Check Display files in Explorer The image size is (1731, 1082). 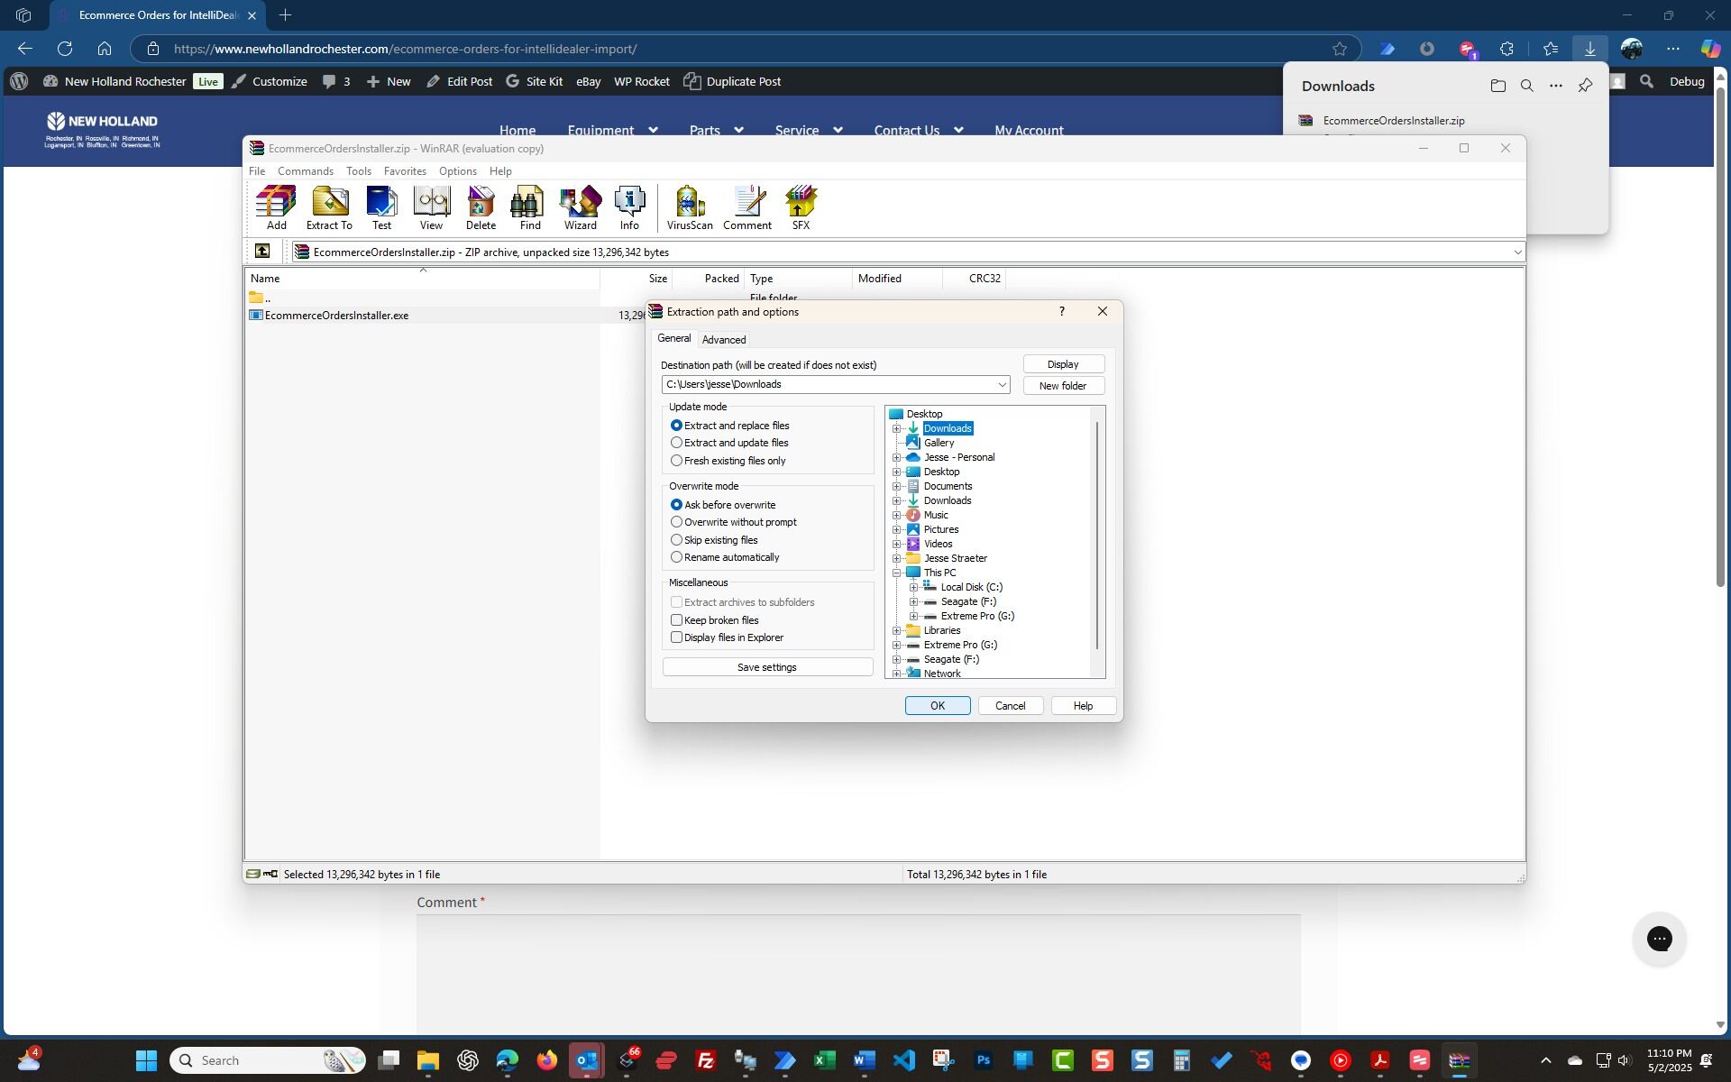point(676,637)
